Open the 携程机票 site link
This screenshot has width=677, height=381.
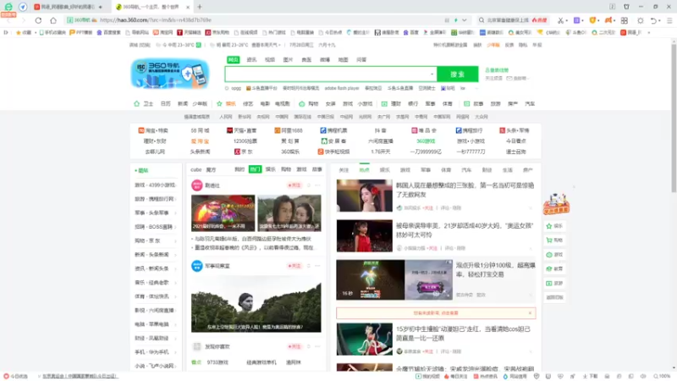click(333, 130)
